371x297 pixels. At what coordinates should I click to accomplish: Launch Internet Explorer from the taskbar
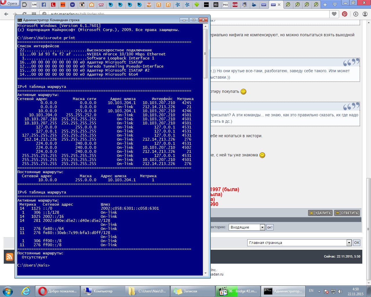click(x=26, y=291)
